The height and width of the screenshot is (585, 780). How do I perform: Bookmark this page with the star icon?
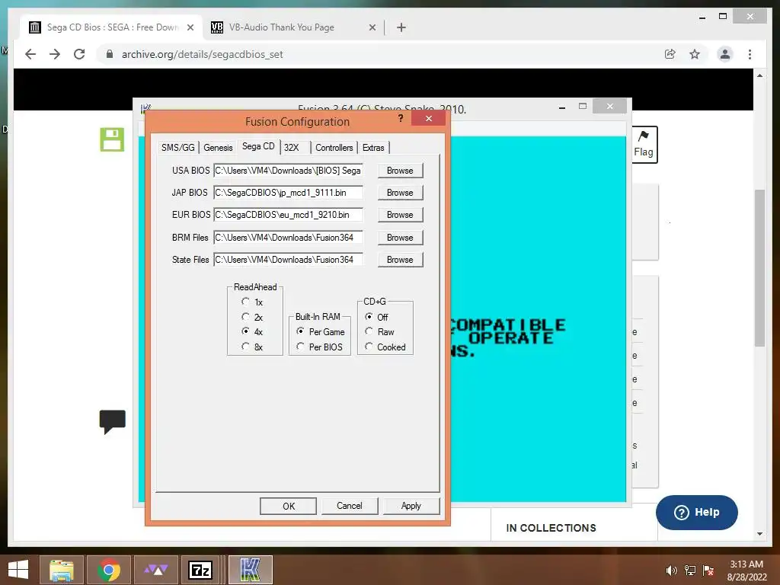point(695,54)
